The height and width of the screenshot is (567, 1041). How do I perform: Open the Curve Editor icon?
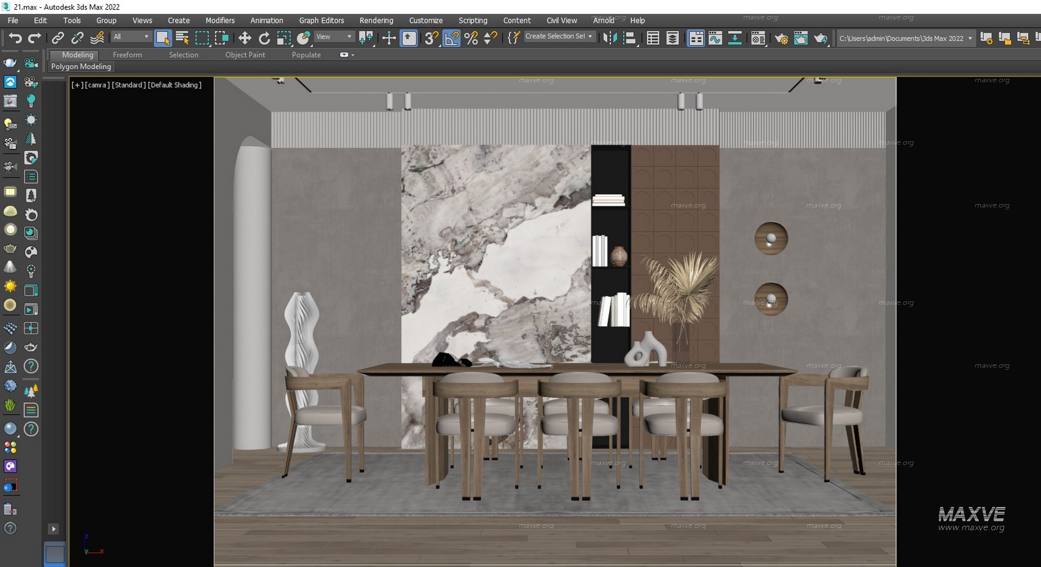coord(715,38)
